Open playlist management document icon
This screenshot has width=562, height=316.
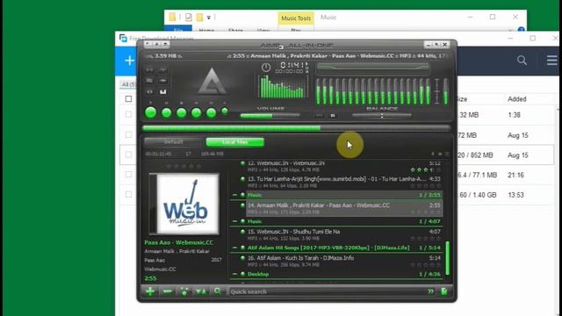(444, 291)
